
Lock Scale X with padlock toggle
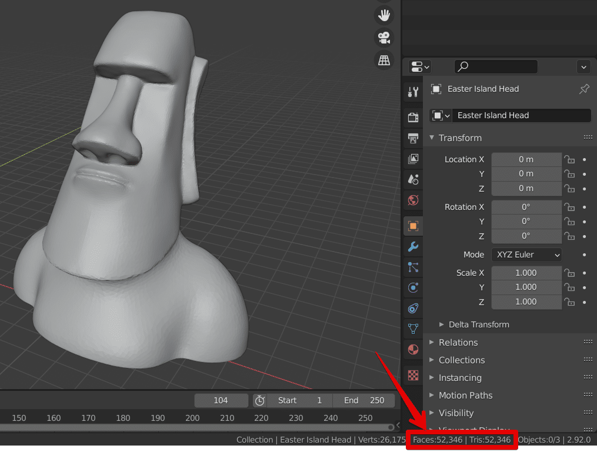click(x=569, y=273)
